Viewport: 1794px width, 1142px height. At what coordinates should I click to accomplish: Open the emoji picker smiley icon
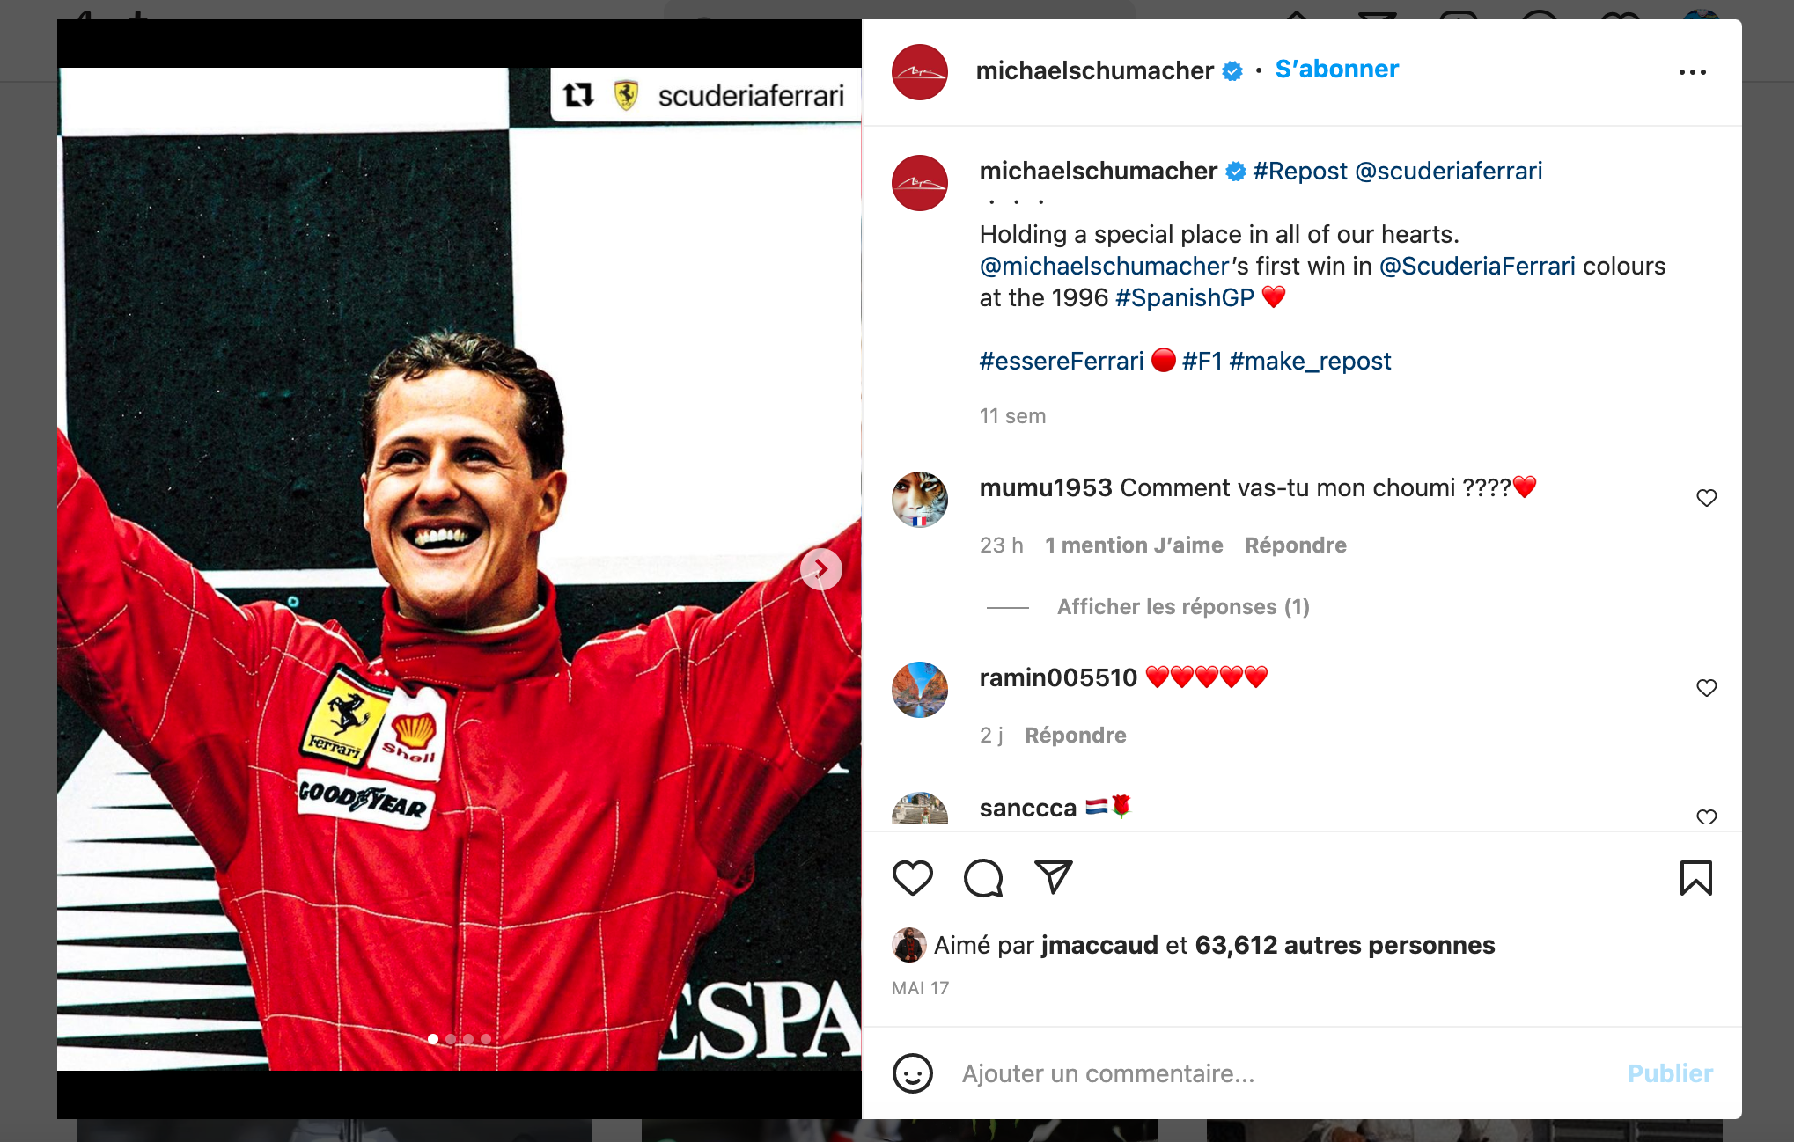click(x=912, y=1073)
